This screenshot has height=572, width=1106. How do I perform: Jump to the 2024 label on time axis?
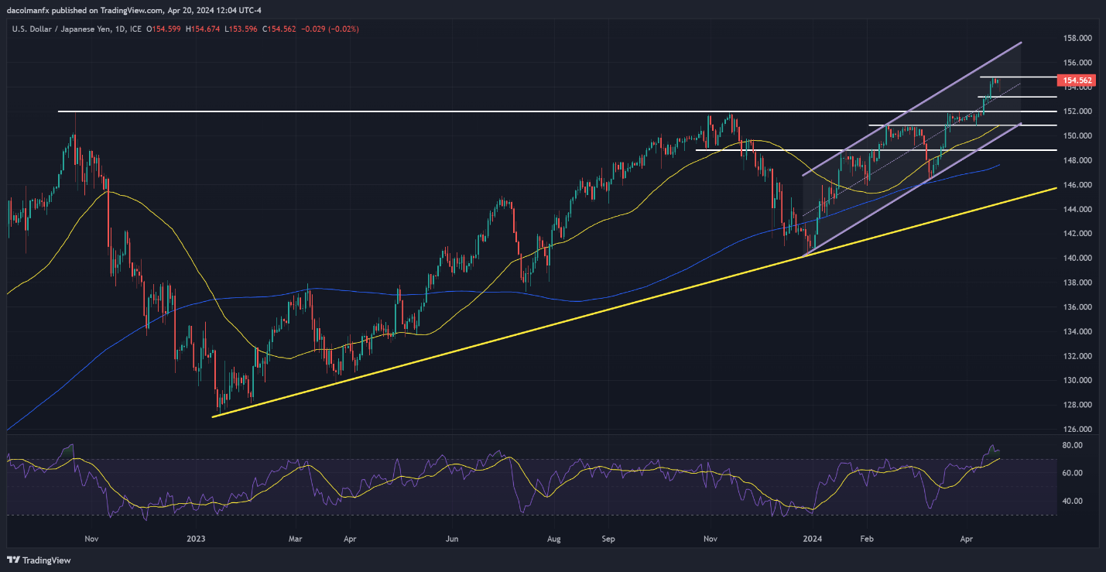(x=813, y=536)
